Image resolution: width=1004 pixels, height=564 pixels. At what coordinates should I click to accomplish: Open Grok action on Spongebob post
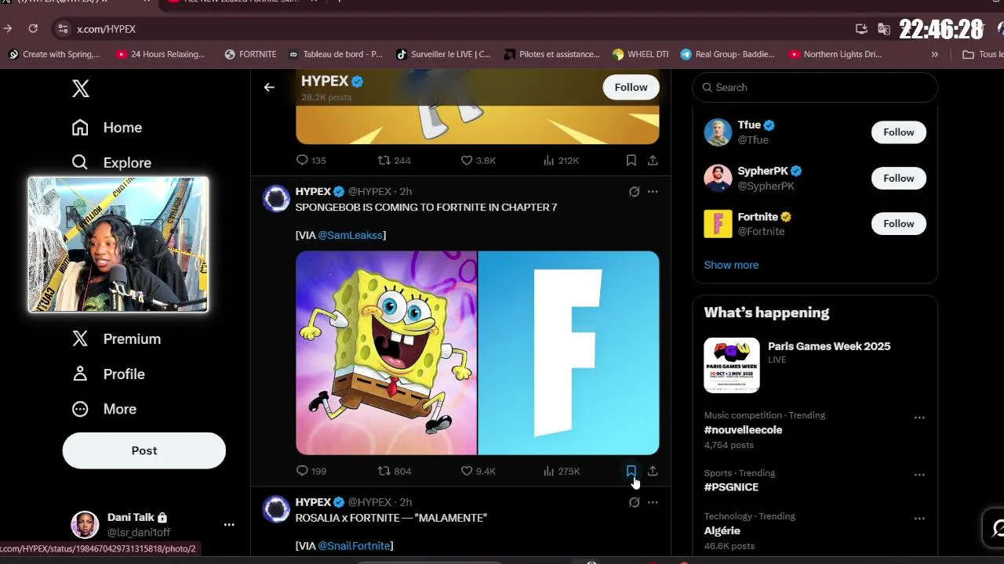634,192
